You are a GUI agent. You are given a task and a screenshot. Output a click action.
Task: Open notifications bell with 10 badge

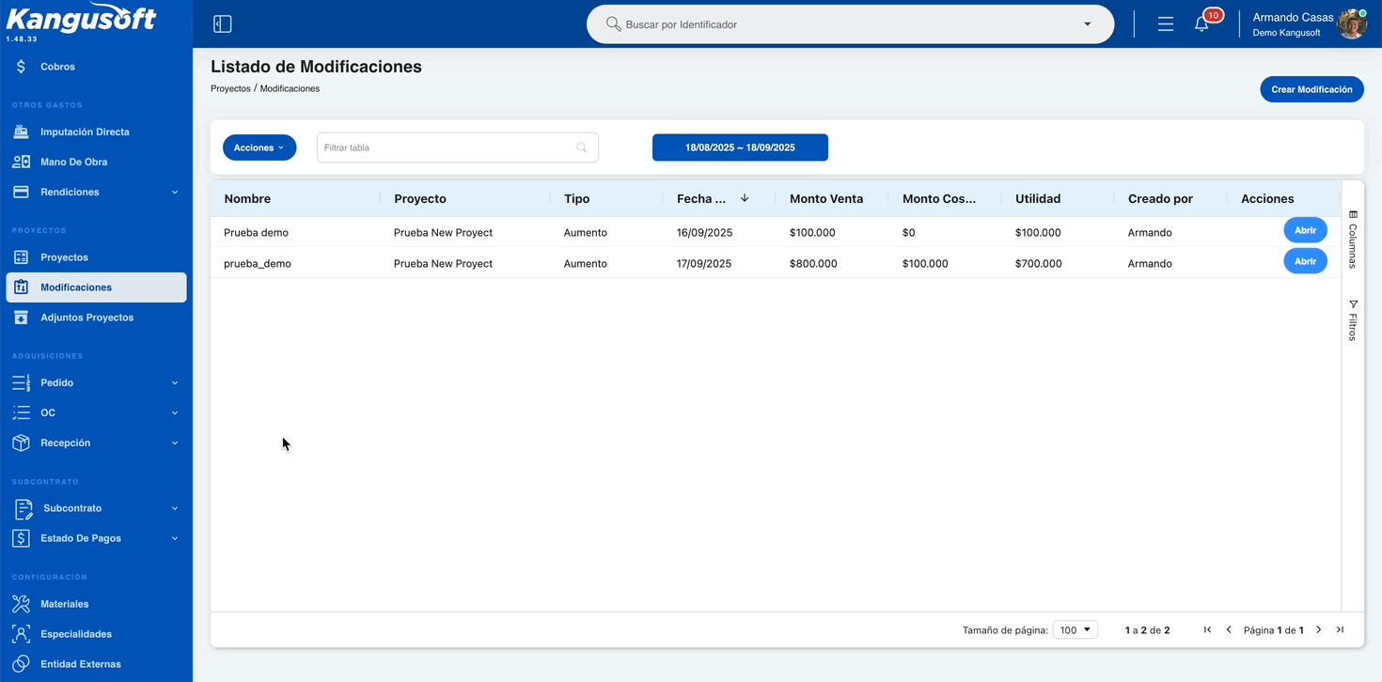click(1201, 24)
